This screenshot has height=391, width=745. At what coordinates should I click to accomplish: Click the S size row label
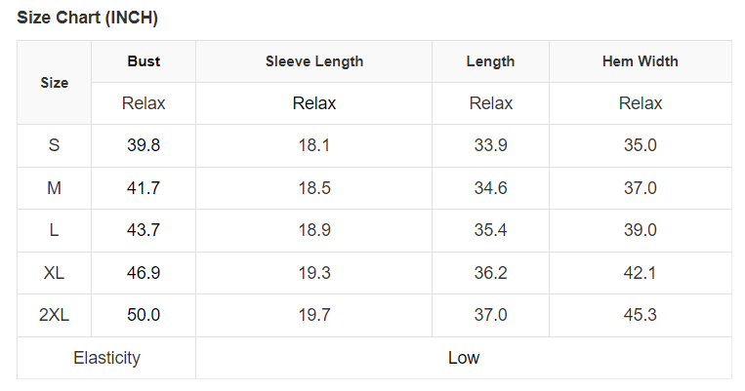click(54, 145)
